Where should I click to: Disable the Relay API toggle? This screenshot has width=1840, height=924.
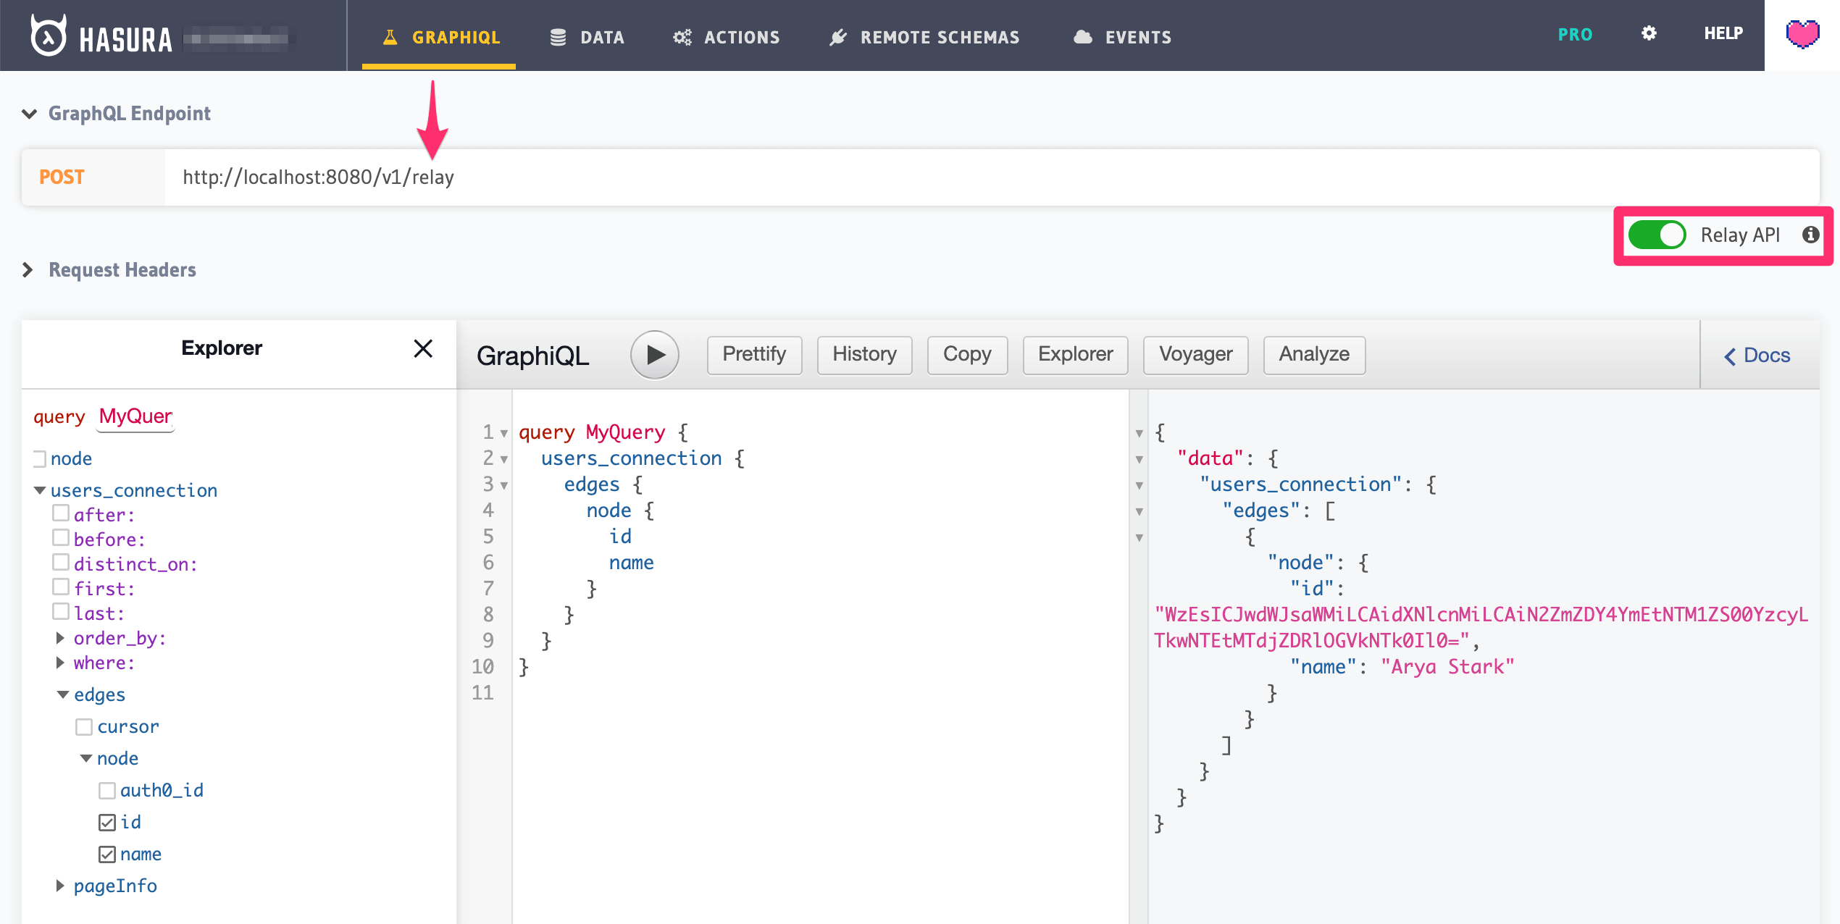coord(1658,235)
